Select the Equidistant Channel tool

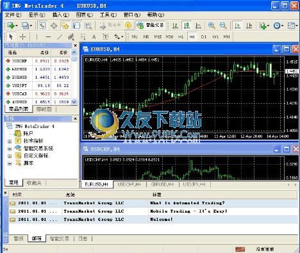click(x=71, y=37)
